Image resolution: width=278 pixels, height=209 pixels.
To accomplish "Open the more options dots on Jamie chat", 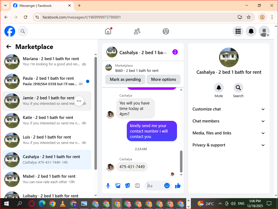I will (x=79, y=101).
